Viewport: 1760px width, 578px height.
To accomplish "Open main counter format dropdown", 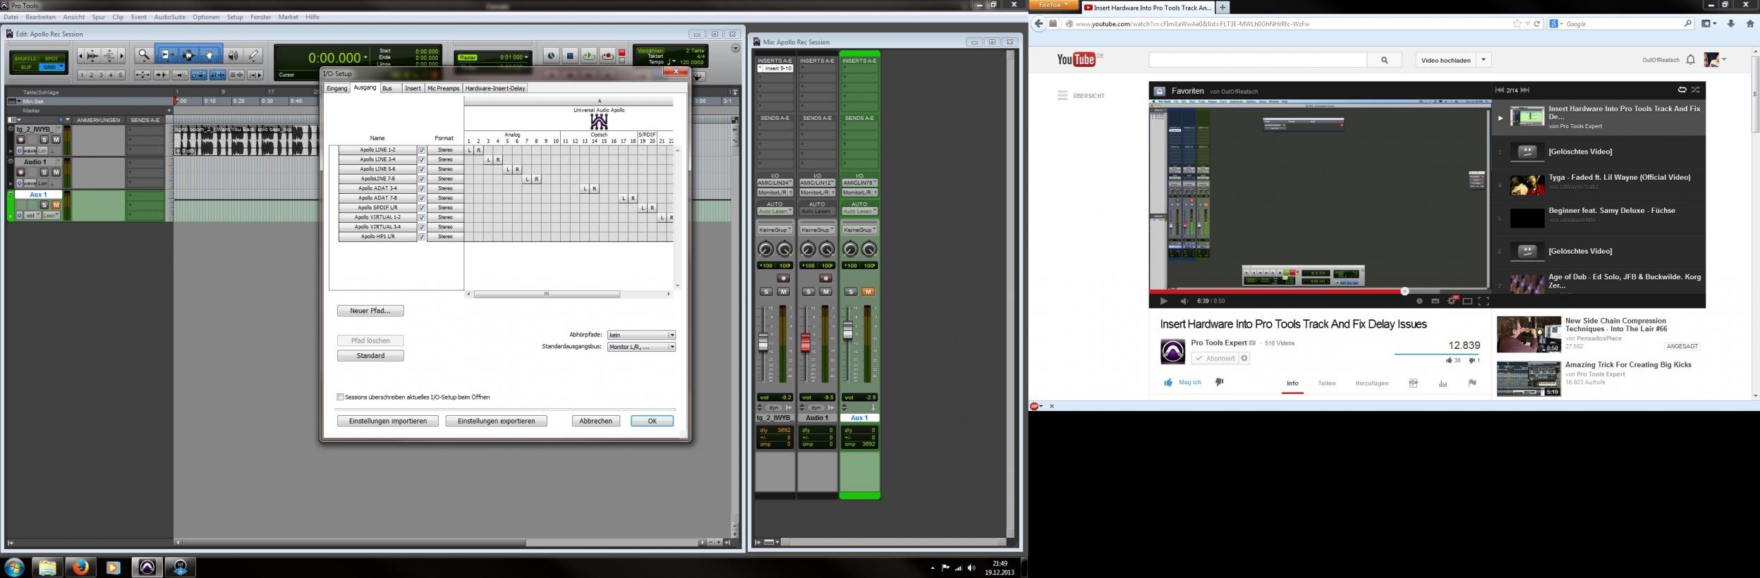I will tap(365, 58).
